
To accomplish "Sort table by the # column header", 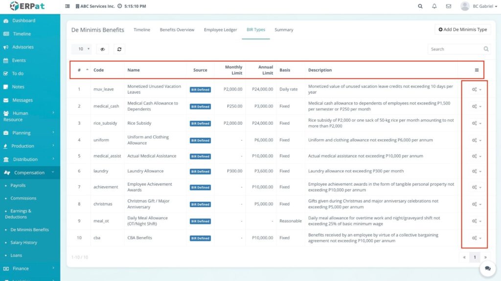I will pos(80,70).
